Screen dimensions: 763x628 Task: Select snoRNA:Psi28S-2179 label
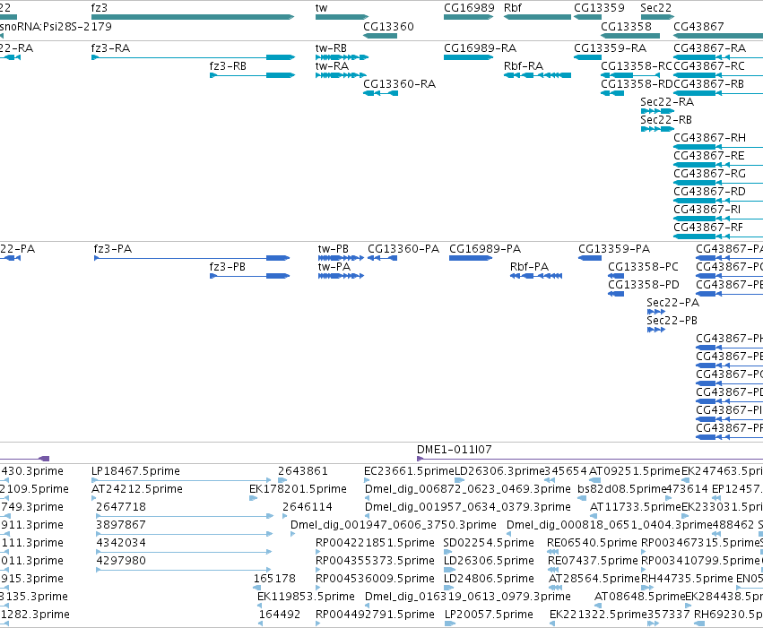(55, 26)
